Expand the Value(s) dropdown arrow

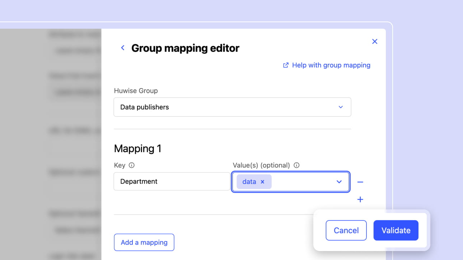339,182
